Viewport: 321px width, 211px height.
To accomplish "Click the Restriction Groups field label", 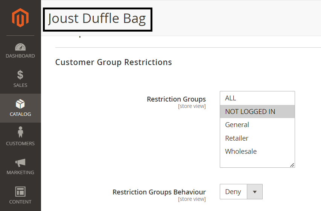I will [x=176, y=99].
